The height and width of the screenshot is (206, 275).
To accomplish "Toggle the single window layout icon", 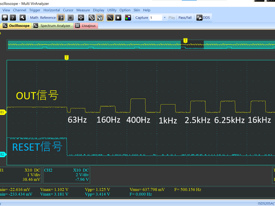I will click(x=70, y=18).
